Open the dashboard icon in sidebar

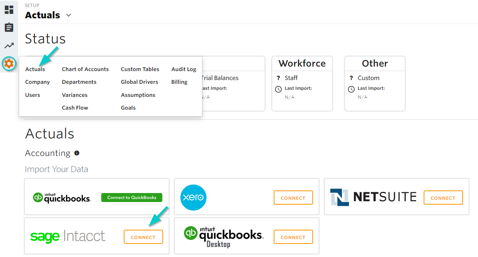[x=9, y=10]
